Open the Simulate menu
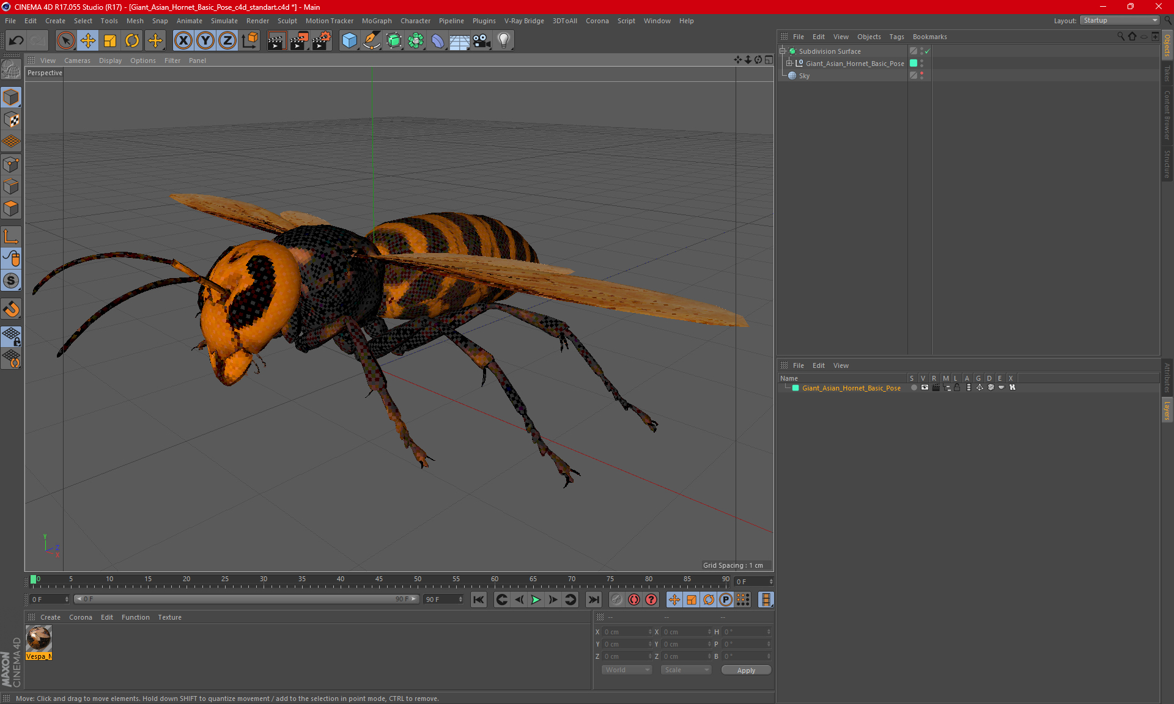1174x704 pixels. tap(224, 21)
